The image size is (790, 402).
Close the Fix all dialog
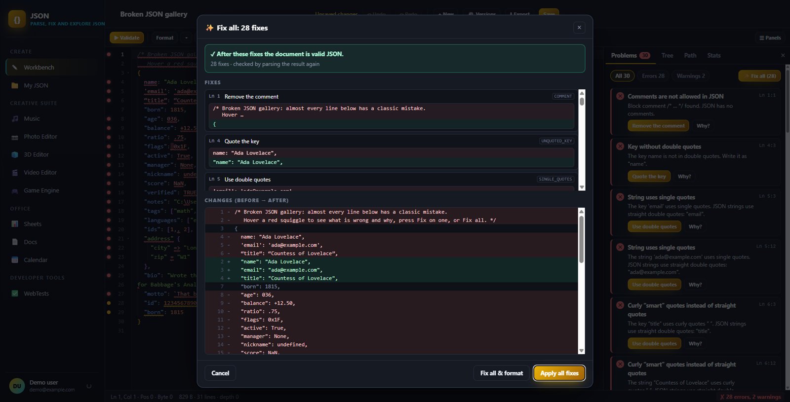coord(579,28)
